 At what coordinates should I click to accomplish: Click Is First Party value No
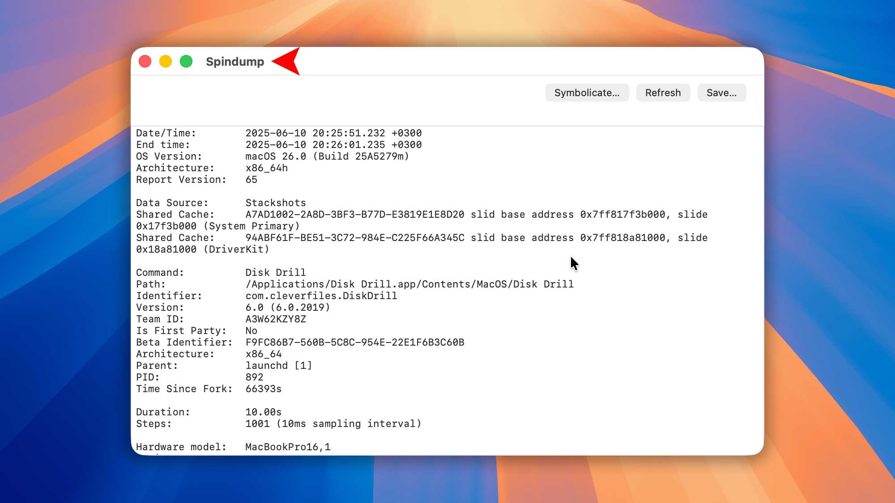pos(251,331)
